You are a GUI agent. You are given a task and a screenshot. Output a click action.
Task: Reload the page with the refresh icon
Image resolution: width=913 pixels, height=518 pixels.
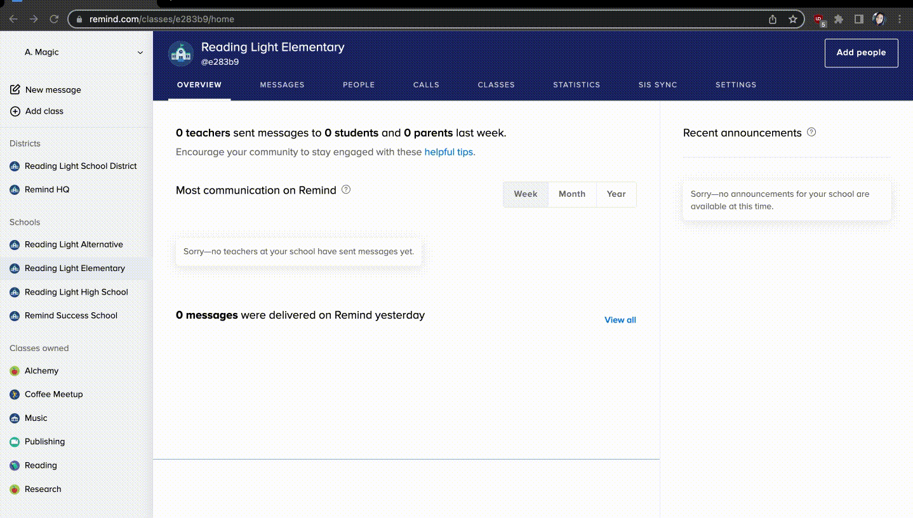(x=54, y=19)
